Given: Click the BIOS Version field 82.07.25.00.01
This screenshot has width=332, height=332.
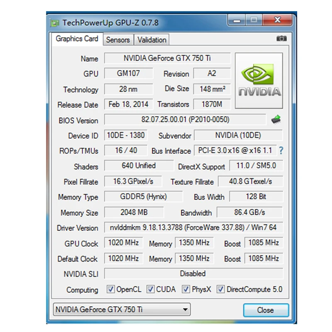Looking at the screenshot, I should pos(185,120).
